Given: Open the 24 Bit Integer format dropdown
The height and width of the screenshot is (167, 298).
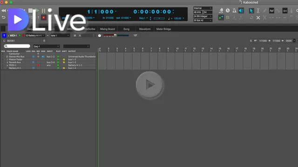Looking at the screenshot, I should coord(203,16).
